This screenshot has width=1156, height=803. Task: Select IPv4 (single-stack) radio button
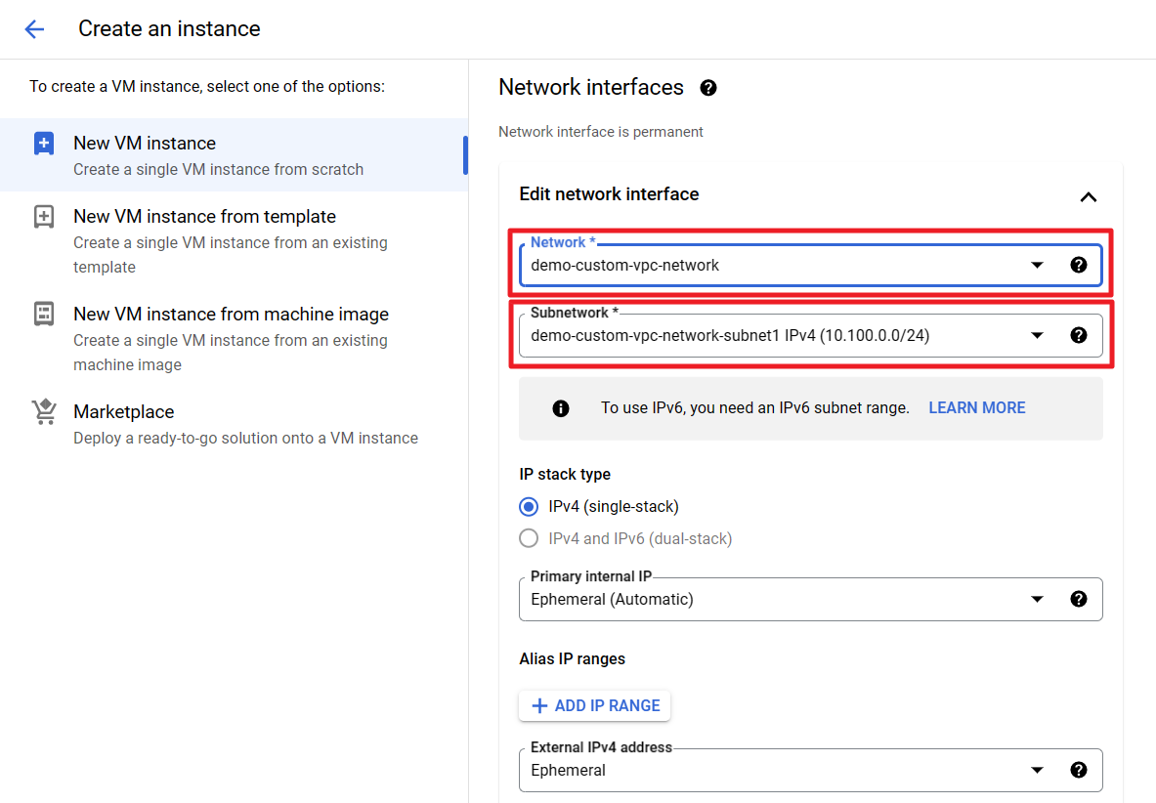[x=529, y=506]
